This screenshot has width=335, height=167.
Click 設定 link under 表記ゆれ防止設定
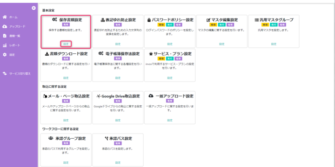pos(118,44)
